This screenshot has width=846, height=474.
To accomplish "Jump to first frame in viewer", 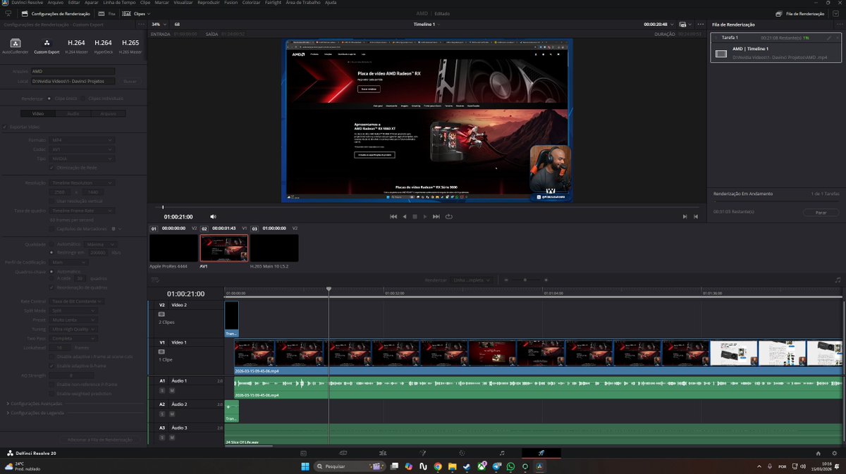I will pyautogui.click(x=393, y=217).
